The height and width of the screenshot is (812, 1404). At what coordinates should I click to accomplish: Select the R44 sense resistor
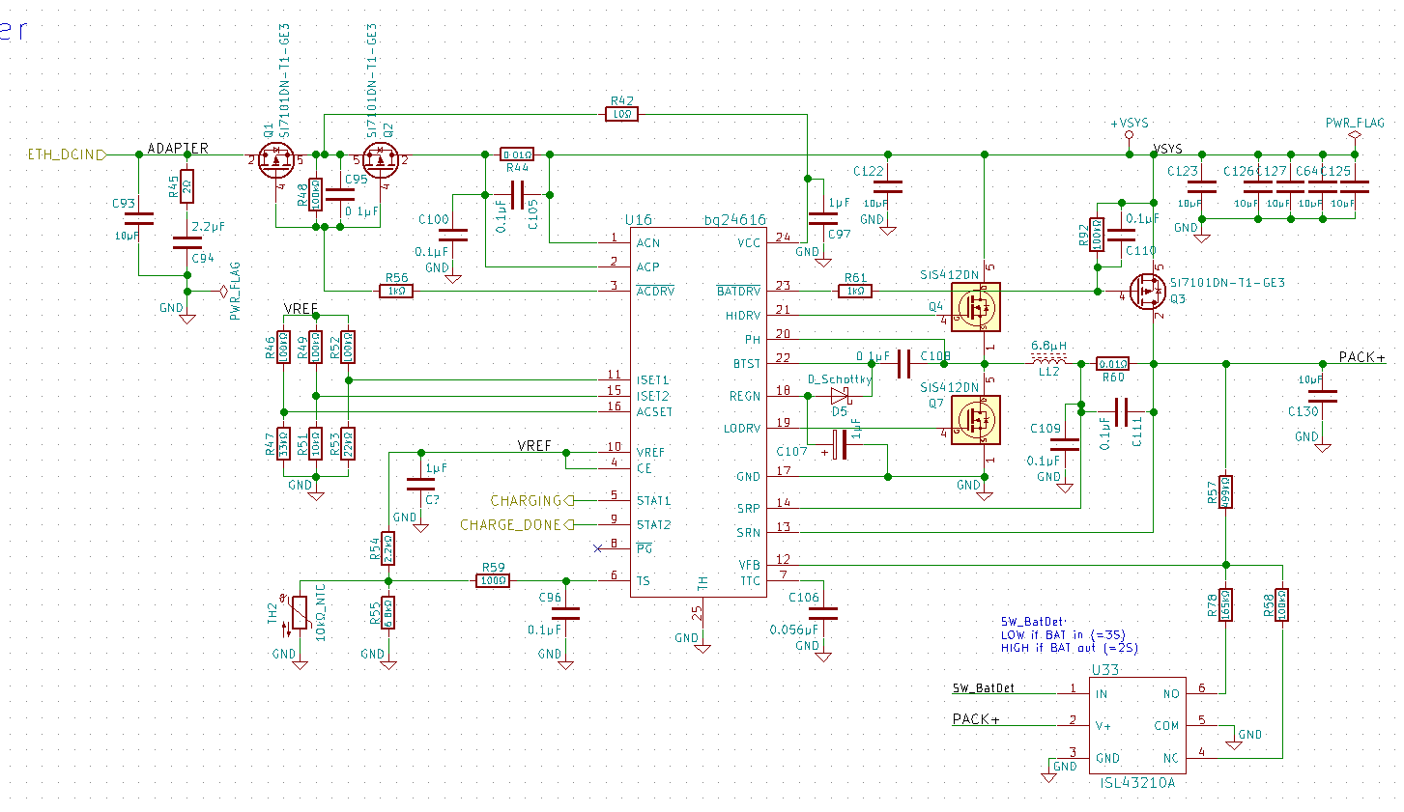[517, 154]
